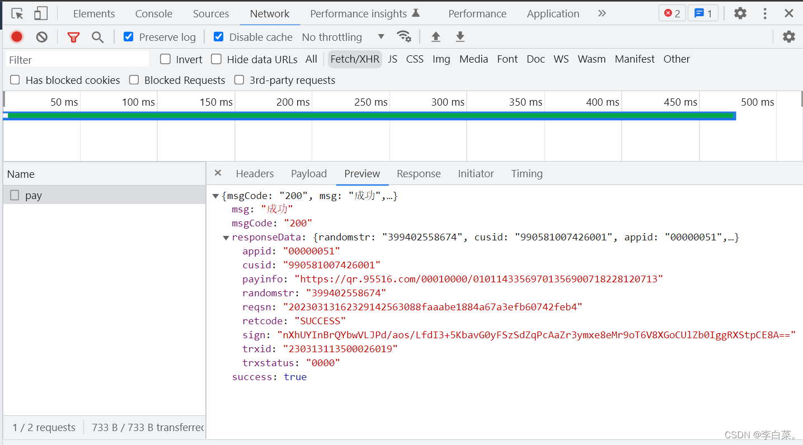
Task: Toggle the device emulation toolbar
Action: [x=40, y=12]
